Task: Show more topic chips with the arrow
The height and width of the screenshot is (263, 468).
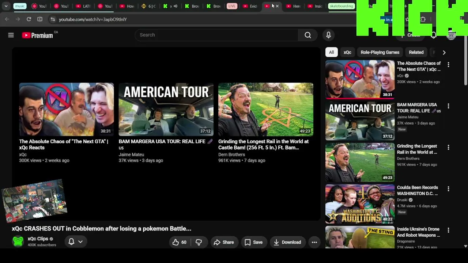Action: pos(444,52)
